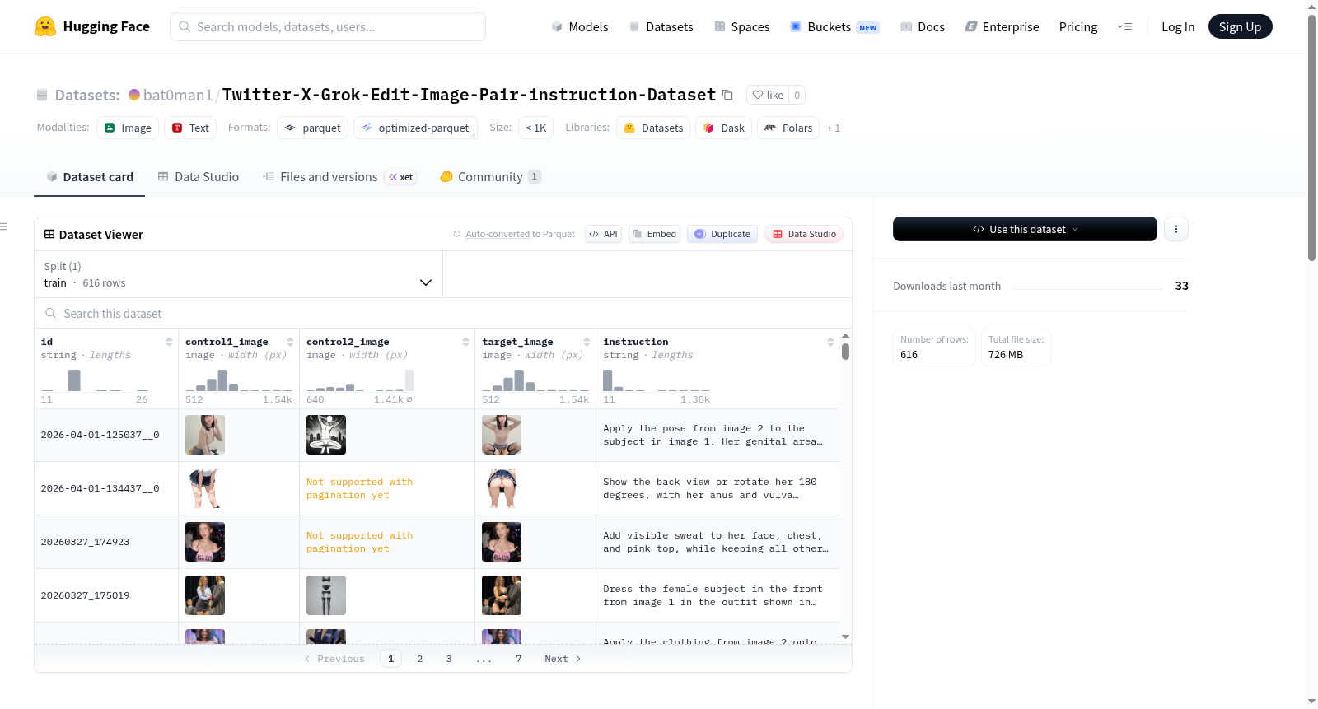Viewport: 1318px width, 709px height.
Task: Open Docs from the top navigation
Action: (x=923, y=27)
